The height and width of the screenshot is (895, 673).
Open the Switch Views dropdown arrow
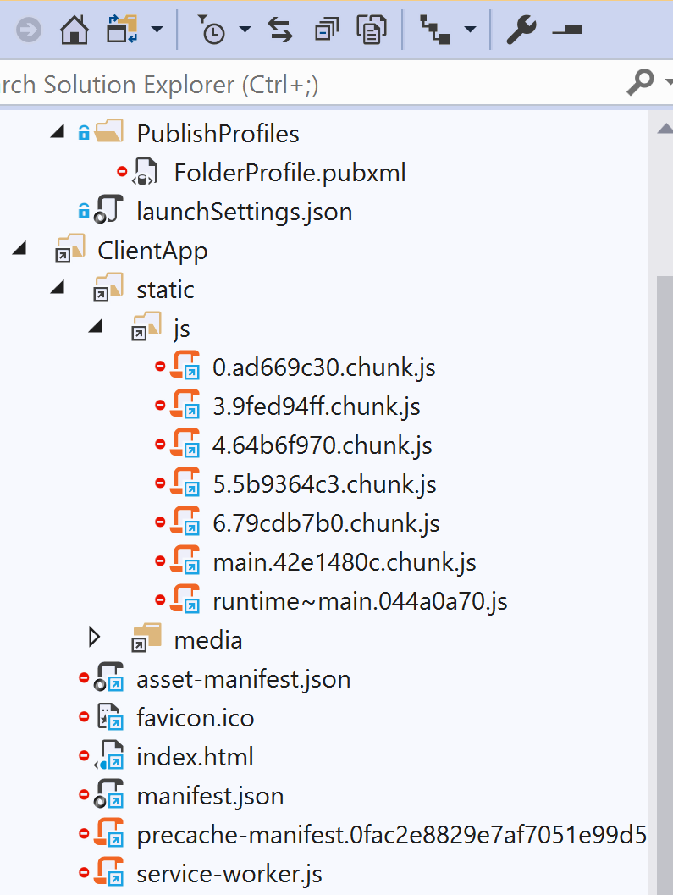click(157, 30)
